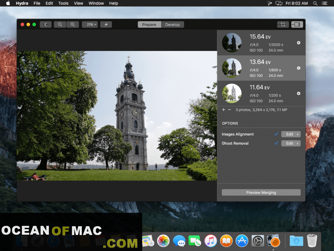Open FaceTime from the Dock
The height and width of the screenshot is (251, 334).
tap(195, 241)
